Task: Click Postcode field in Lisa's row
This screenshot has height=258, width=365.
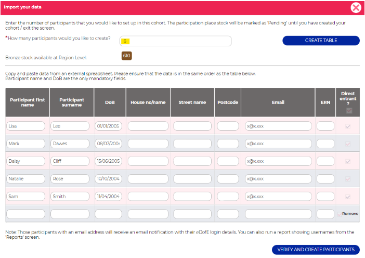Action: tap(228, 126)
